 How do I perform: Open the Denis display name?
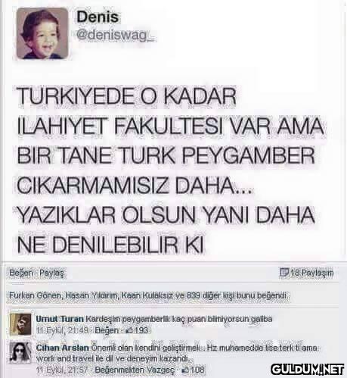[98, 17]
